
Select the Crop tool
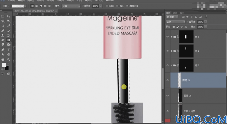(3, 26)
